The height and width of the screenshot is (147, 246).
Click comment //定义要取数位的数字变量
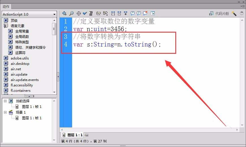(114, 21)
